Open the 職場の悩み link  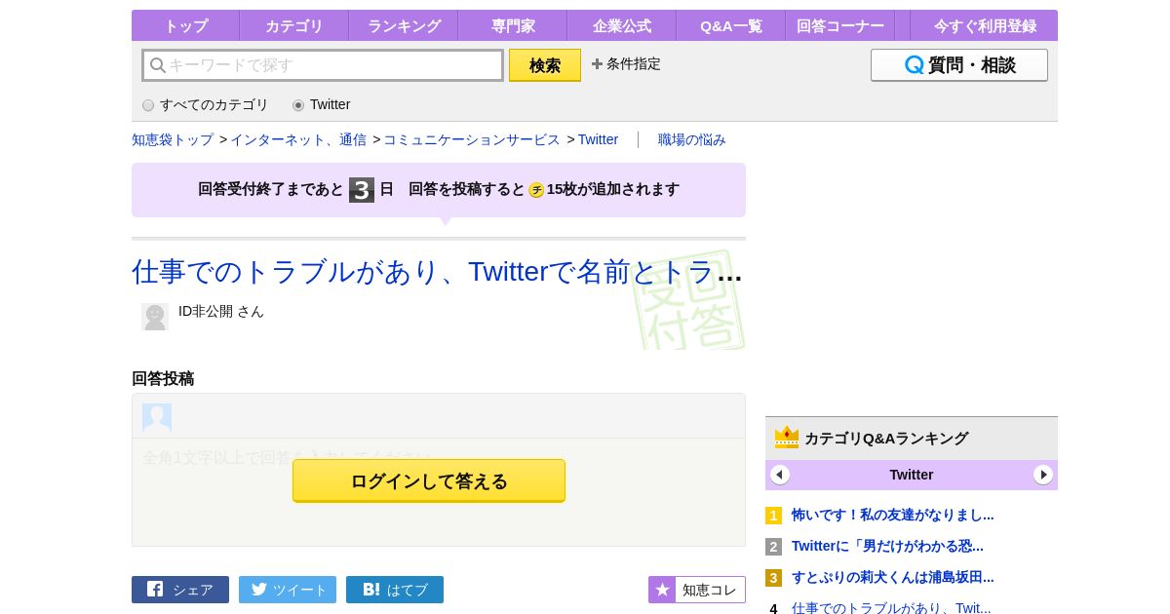click(692, 139)
